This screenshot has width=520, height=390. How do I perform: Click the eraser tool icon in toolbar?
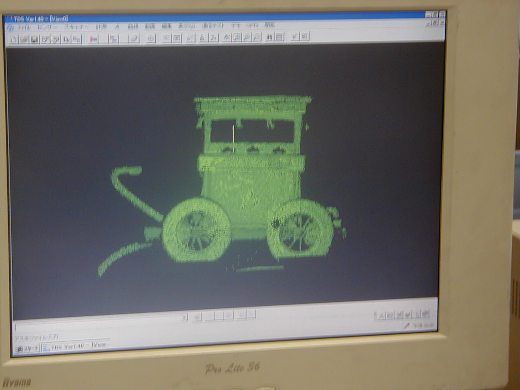(x=134, y=39)
